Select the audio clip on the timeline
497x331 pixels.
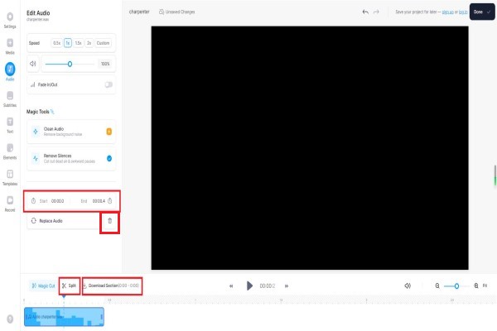(x=64, y=316)
